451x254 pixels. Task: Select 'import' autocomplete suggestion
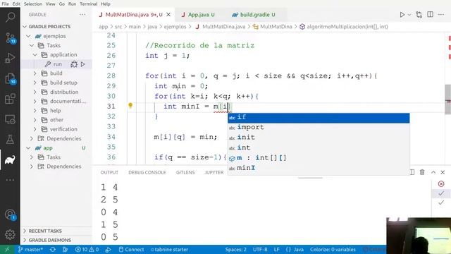(319, 127)
